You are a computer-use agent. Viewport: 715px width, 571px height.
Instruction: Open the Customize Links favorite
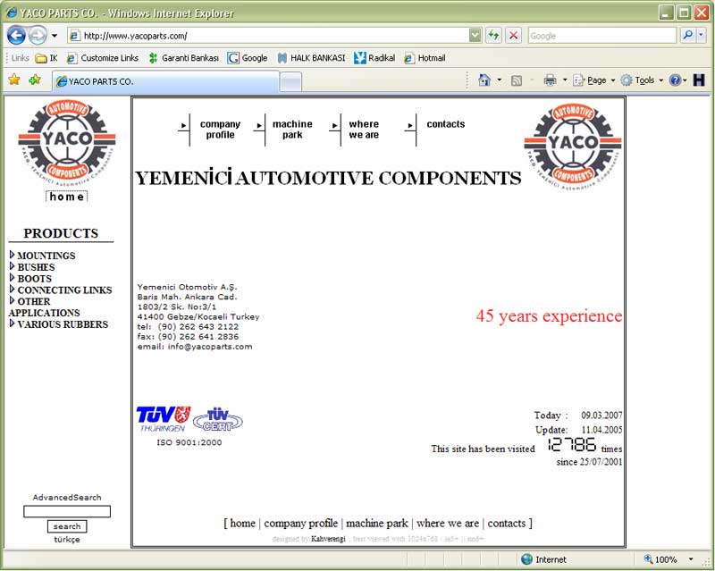(x=103, y=58)
